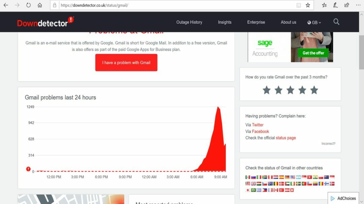Screen dimensions: 364x204
Task: Select the Germany flag
Action: point(287,177)
